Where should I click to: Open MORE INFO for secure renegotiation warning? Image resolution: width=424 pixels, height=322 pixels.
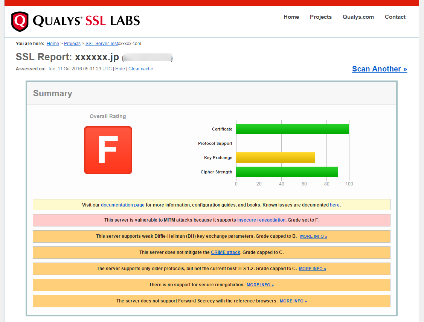(x=260, y=285)
